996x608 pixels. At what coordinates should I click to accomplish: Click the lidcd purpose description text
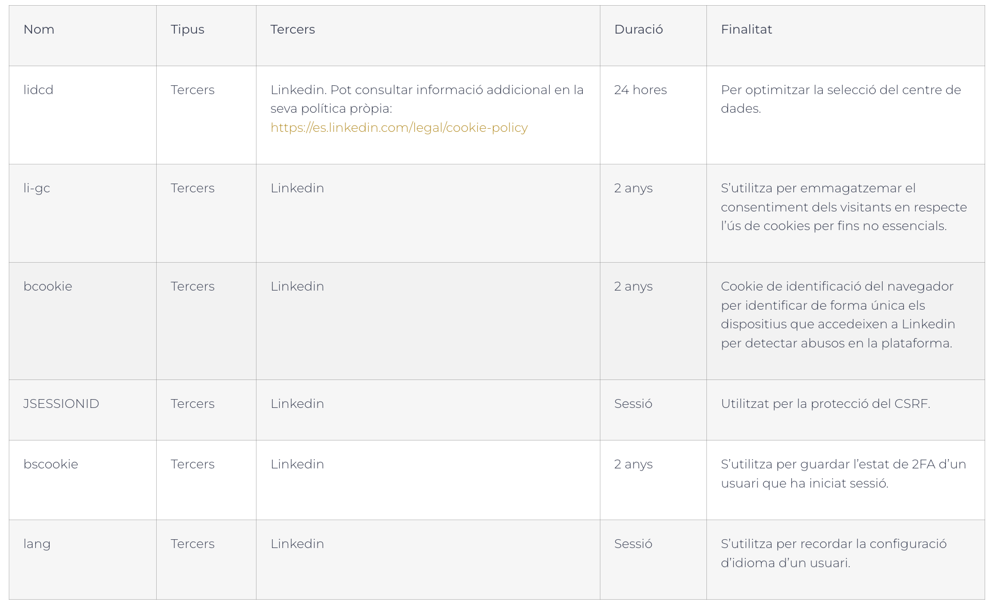(x=841, y=99)
